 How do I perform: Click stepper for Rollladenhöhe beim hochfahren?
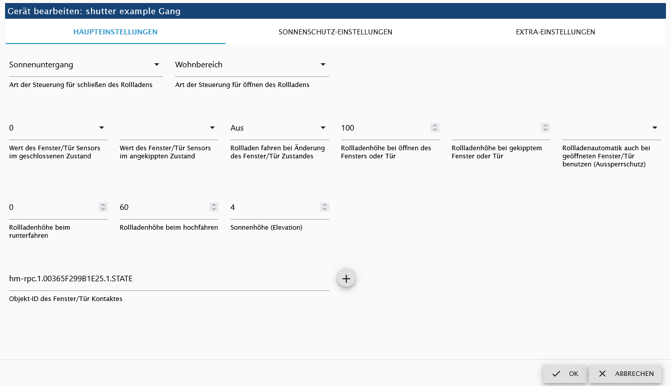tap(213, 207)
